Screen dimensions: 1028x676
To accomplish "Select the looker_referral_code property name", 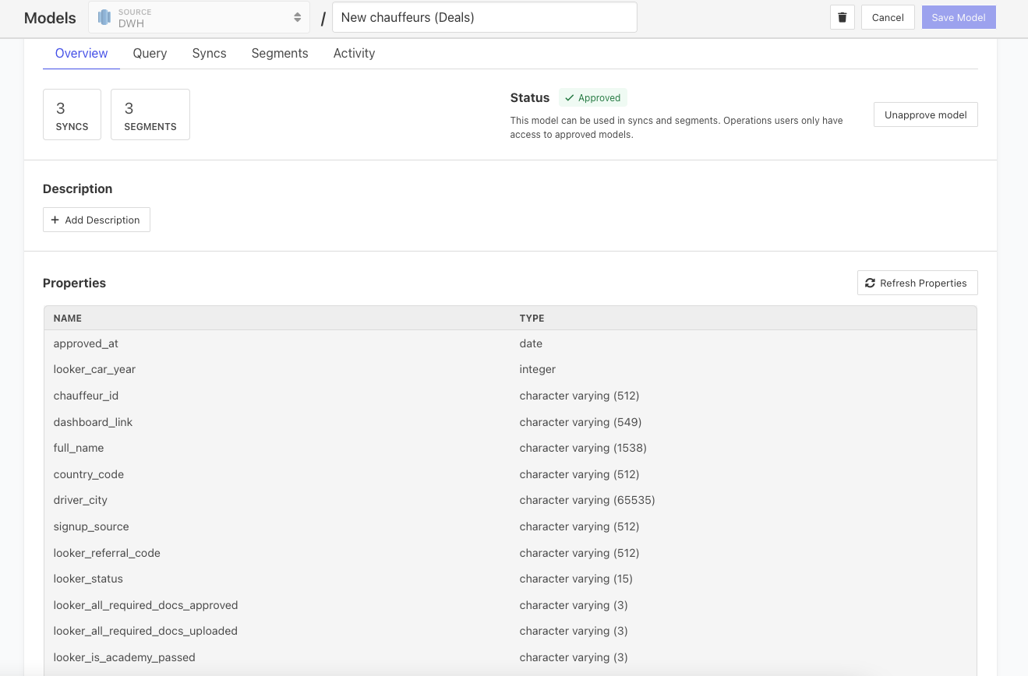I will click(107, 553).
